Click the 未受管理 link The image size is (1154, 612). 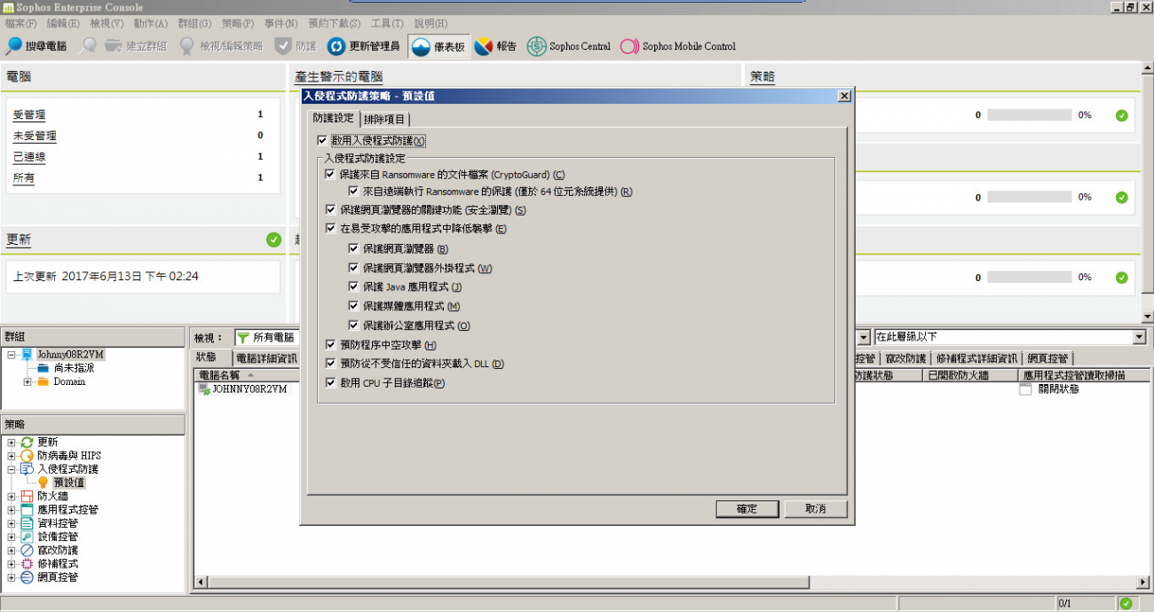35,136
